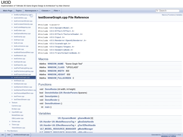Image resolution: width=183 pixels, height=137 pixels.
Task: Select testTokenStream.cpp in tree
Action: point(22,99)
